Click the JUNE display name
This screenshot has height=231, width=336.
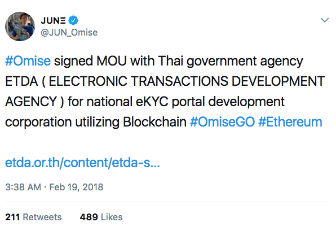click(53, 20)
